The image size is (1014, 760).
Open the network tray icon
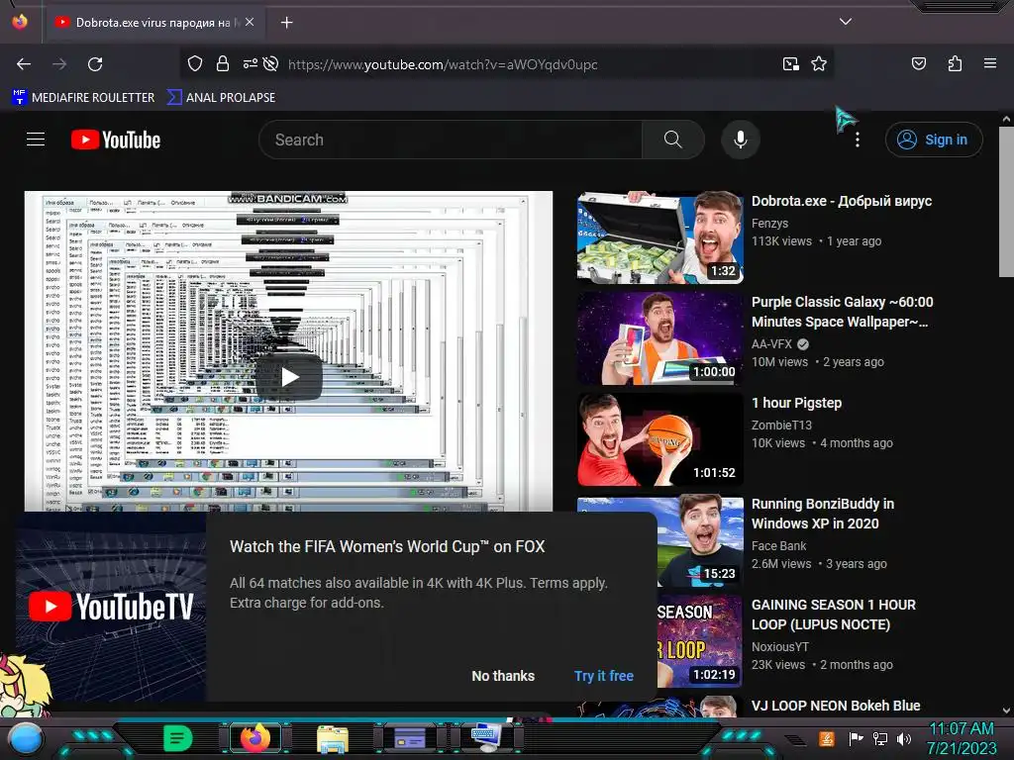click(880, 738)
